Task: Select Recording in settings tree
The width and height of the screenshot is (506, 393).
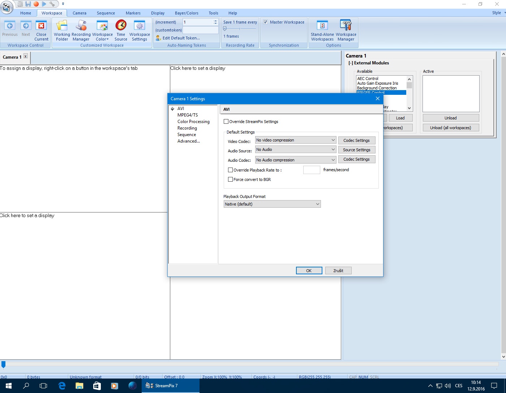Action: tap(187, 128)
